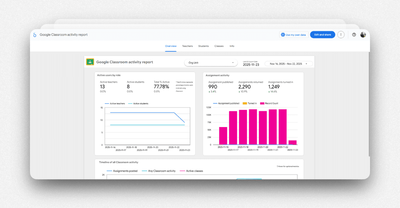Open the Help question mark icon
The height and width of the screenshot is (208, 400).
(354, 34)
